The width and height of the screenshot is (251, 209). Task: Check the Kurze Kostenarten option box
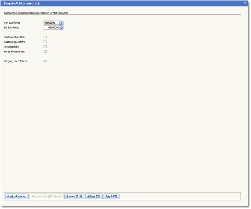click(x=45, y=51)
